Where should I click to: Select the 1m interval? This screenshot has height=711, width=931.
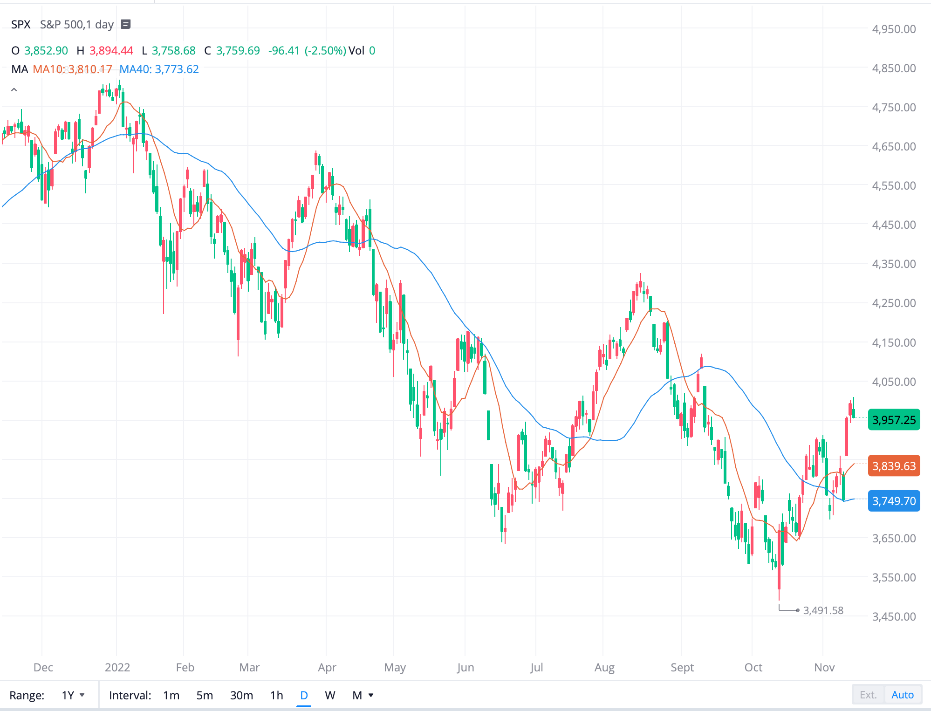171,695
